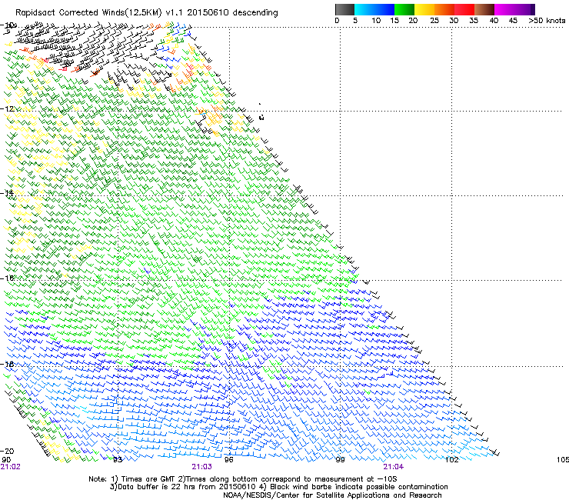Click the '>50 knots' legend label

point(547,21)
